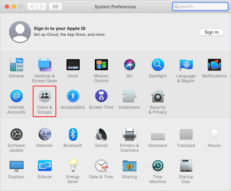Minimize window with the yellow button
The height and width of the screenshot is (191, 231).
[14, 7]
